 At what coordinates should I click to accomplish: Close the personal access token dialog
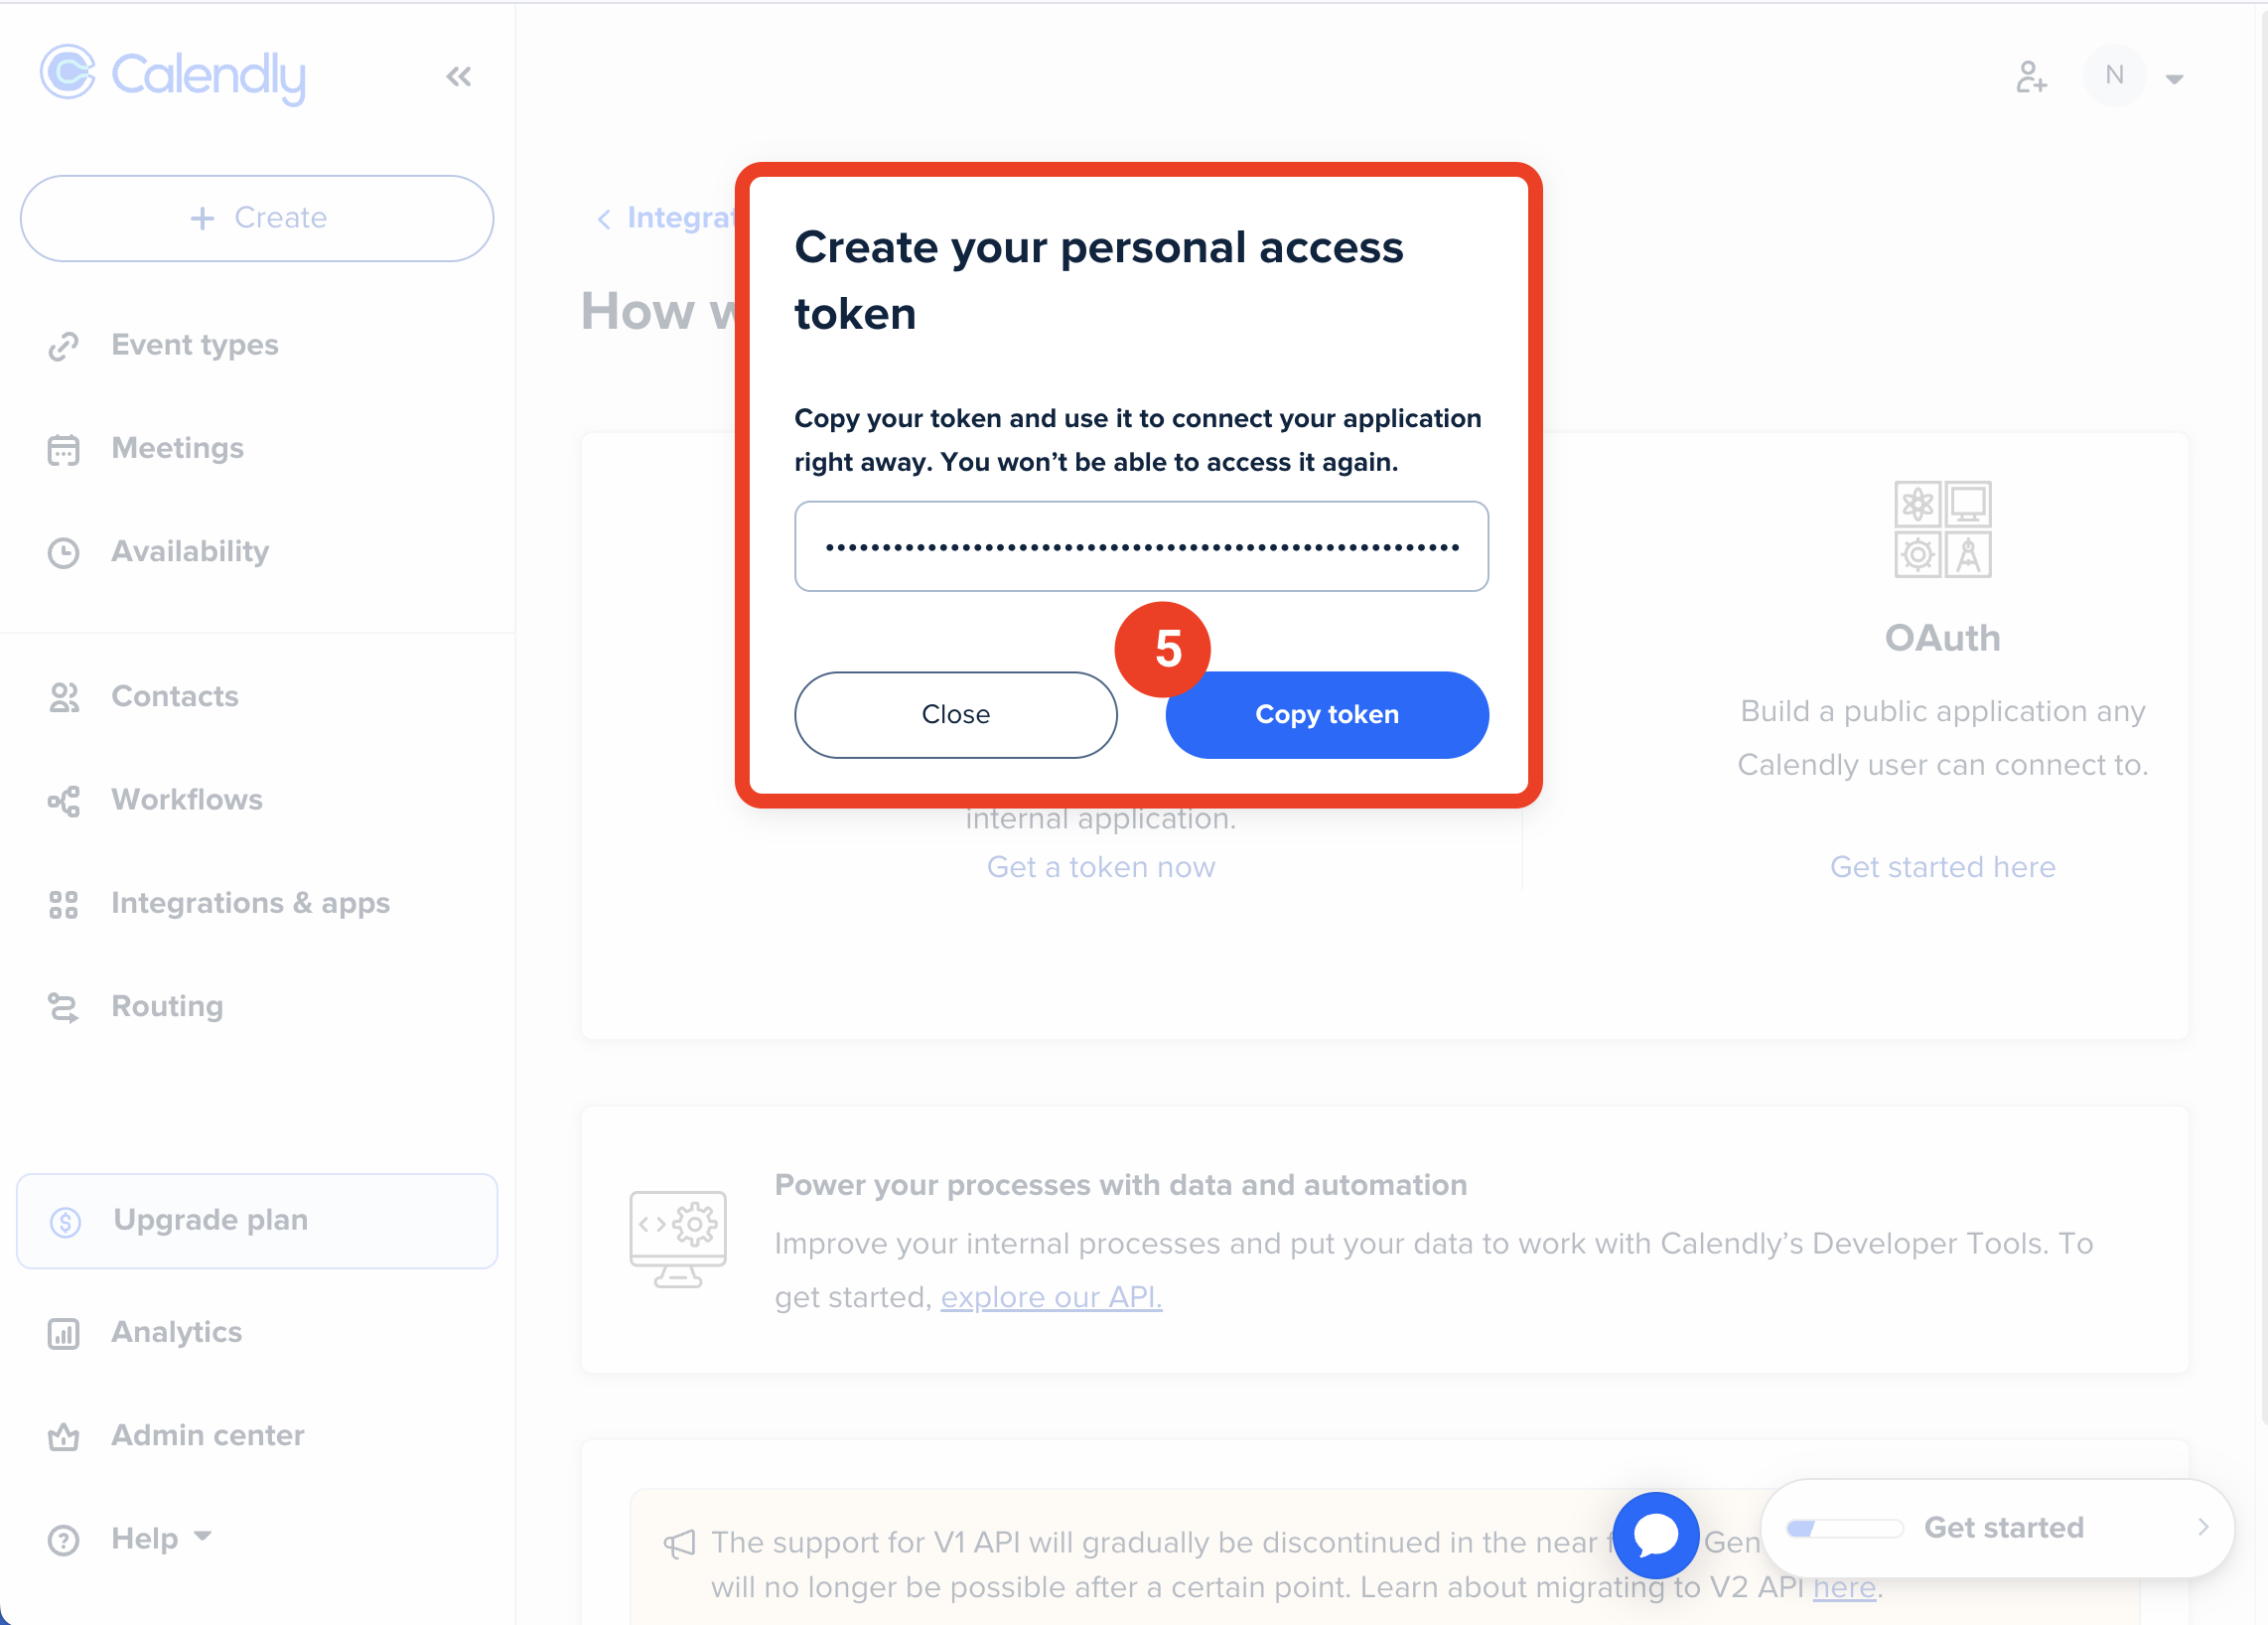[955, 715]
